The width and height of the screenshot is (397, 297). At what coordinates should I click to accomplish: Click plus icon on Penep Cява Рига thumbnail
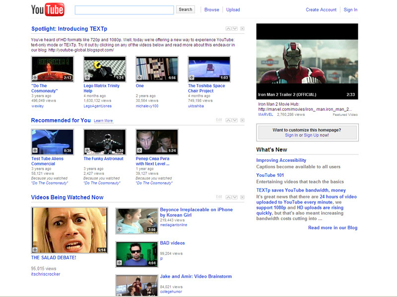point(139,150)
